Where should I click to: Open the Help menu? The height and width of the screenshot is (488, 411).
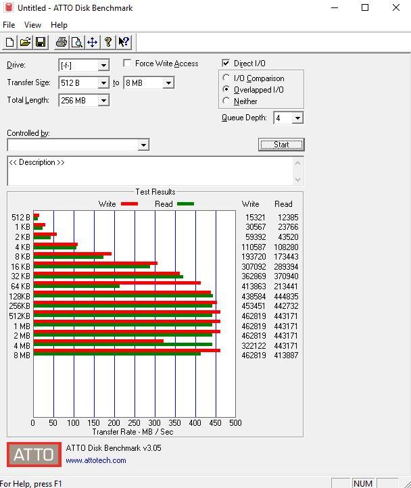pyautogui.click(x=59, y=25)
